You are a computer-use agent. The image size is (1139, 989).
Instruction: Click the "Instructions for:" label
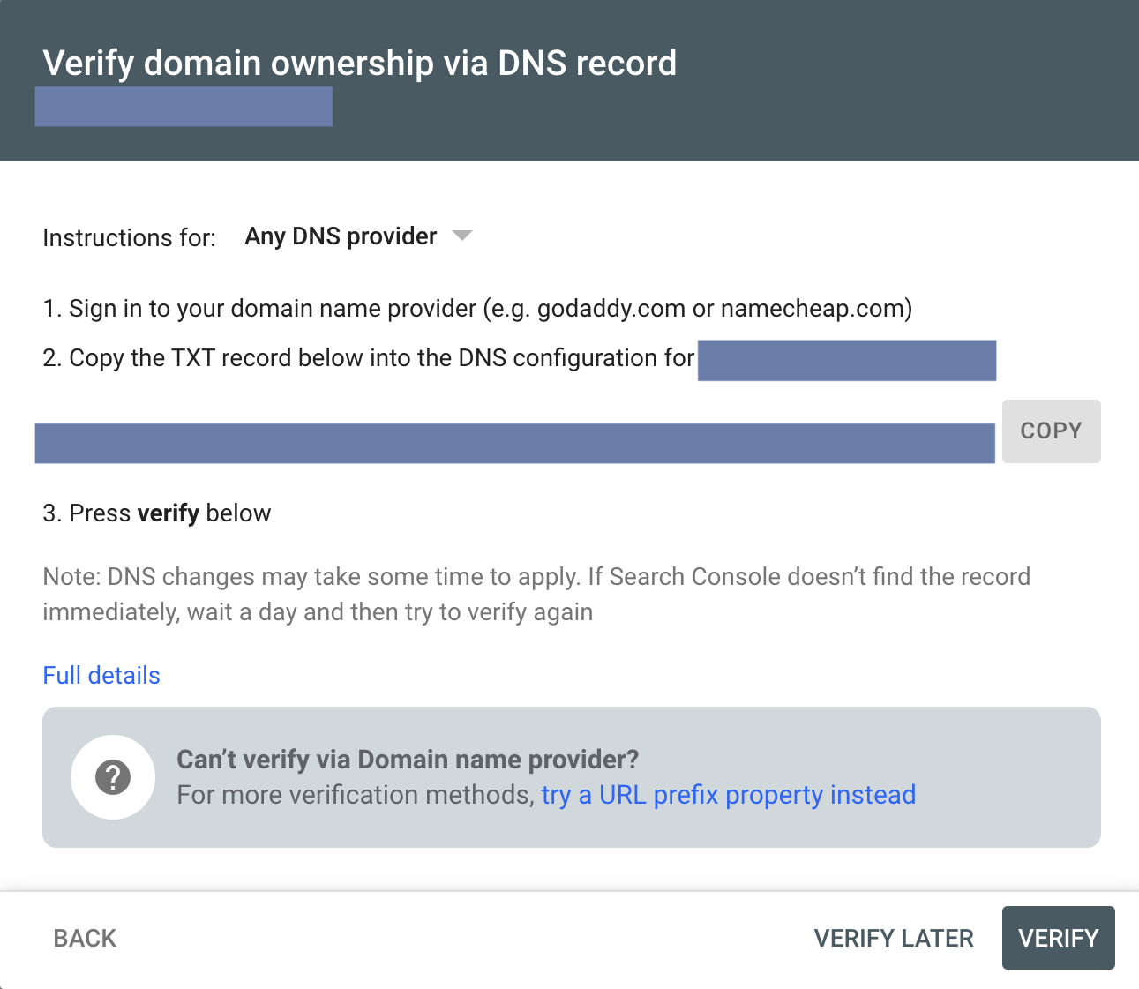click(x=129, y=238)
